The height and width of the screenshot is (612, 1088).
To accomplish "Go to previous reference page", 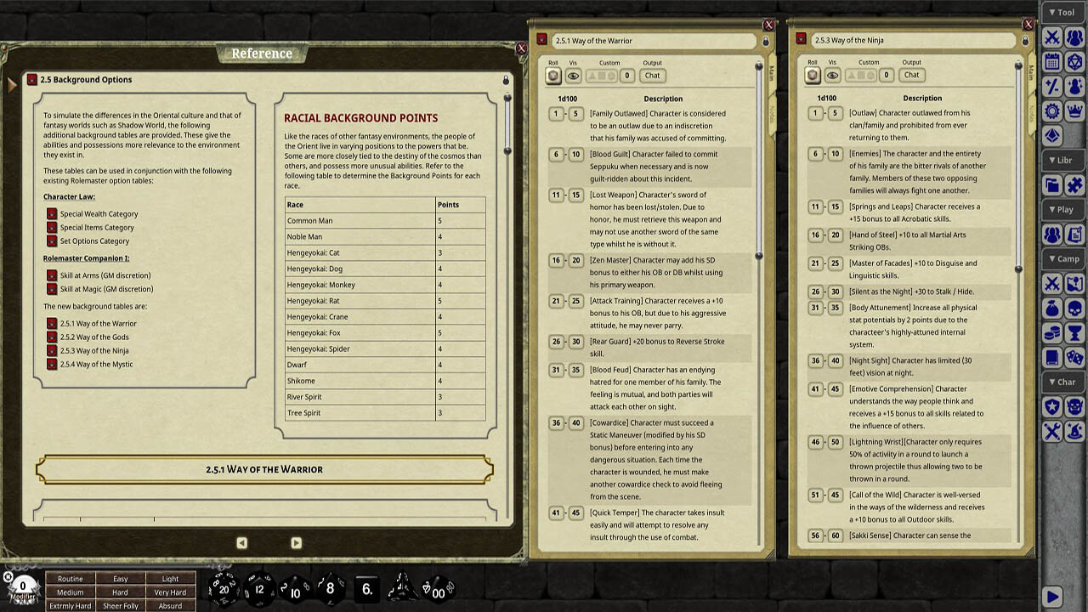I will (x=241, y=542).
